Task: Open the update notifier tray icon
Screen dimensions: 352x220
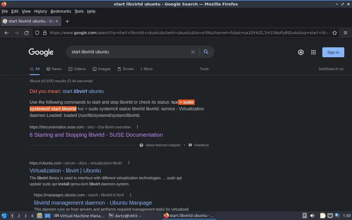Action: click(337, 215)
